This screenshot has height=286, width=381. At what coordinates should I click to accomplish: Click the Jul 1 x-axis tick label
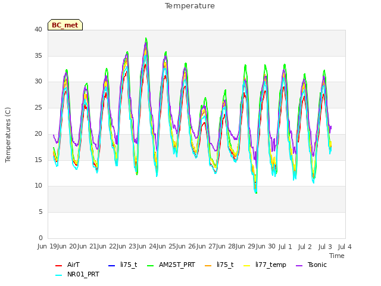coord(285,247)
